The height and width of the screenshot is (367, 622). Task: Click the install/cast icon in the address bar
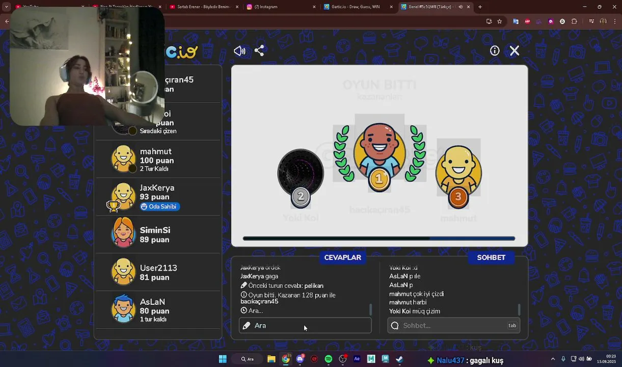coord(489,21)
